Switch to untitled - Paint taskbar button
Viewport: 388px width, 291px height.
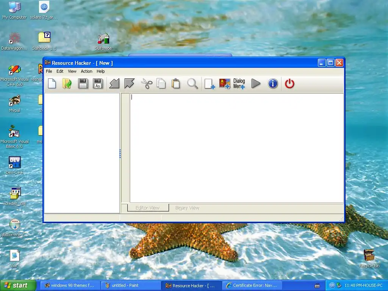(131, 285)
